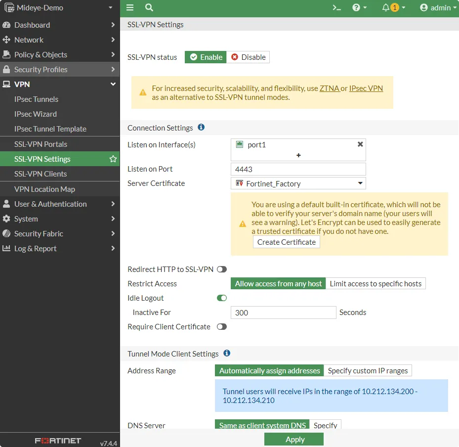Open the CLI console icon
The height and width of the screenshot is (447, 459).
[336, 8]
